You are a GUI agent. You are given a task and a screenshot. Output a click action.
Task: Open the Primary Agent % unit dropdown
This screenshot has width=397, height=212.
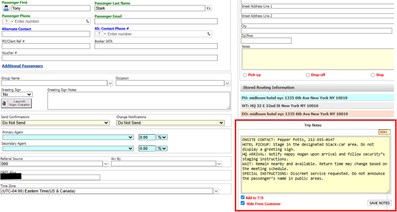[x=162, y=137]
